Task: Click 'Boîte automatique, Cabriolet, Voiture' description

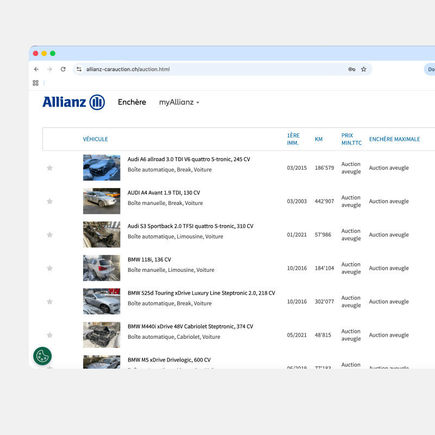Action: click(x=174, y=337)
